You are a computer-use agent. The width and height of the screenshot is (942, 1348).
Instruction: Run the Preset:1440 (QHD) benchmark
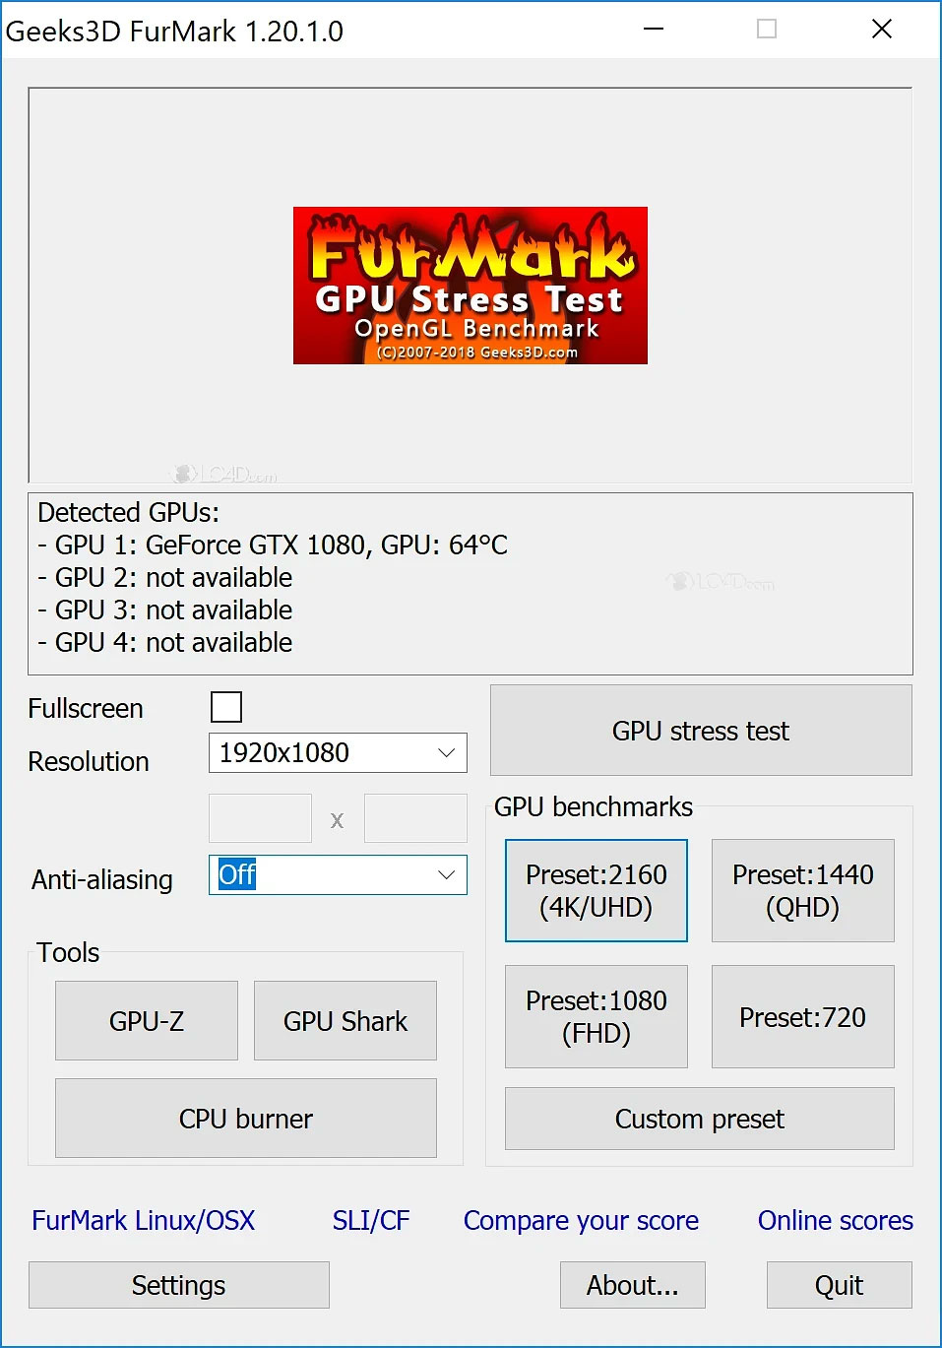[803, 890]
